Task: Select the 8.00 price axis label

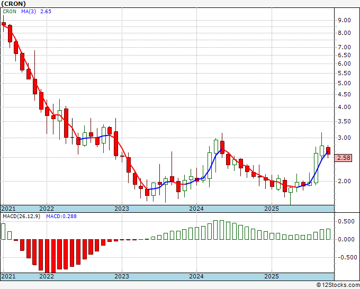Action: pyautogui.click(x=344, y=33)
